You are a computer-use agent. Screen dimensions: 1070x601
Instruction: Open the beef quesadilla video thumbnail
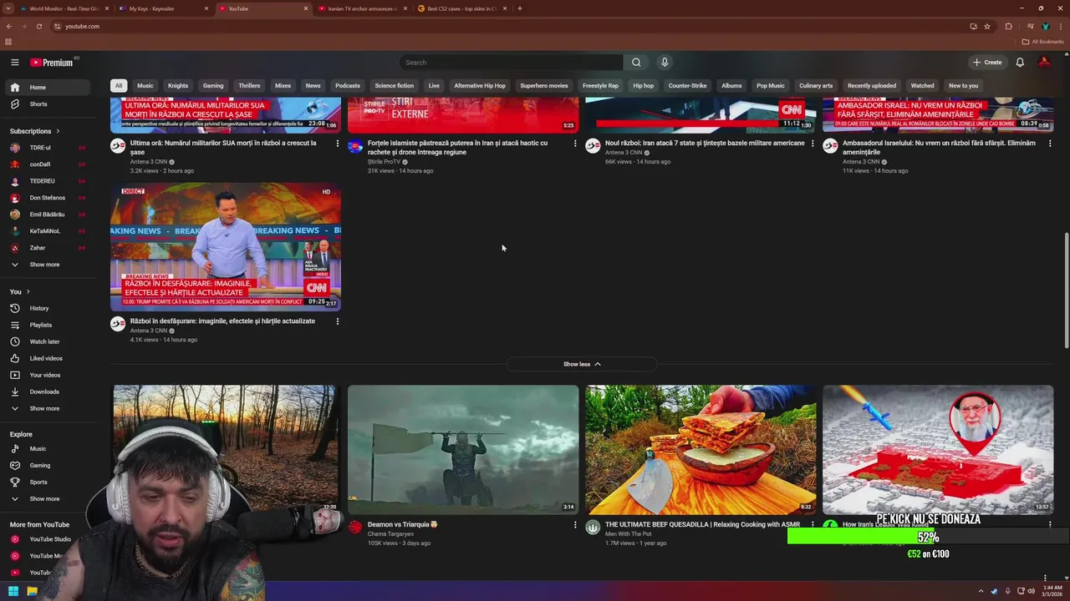[701, 449]
